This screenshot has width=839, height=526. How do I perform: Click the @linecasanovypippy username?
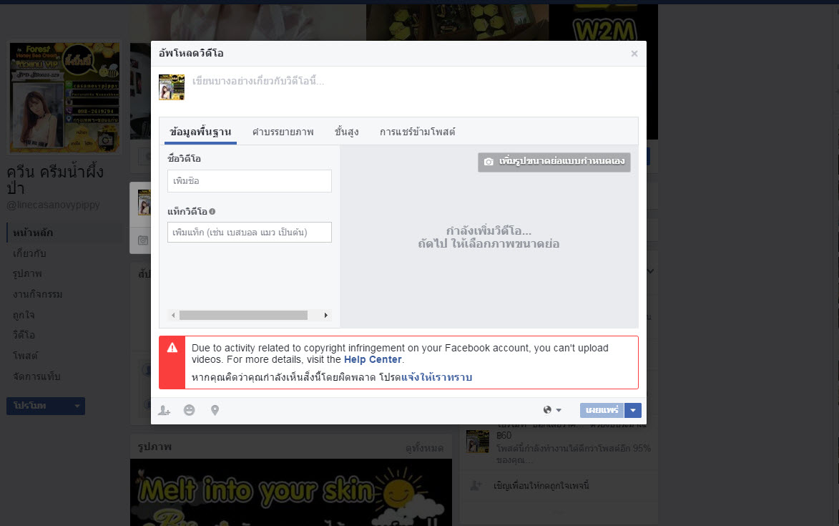coord(53,205)
